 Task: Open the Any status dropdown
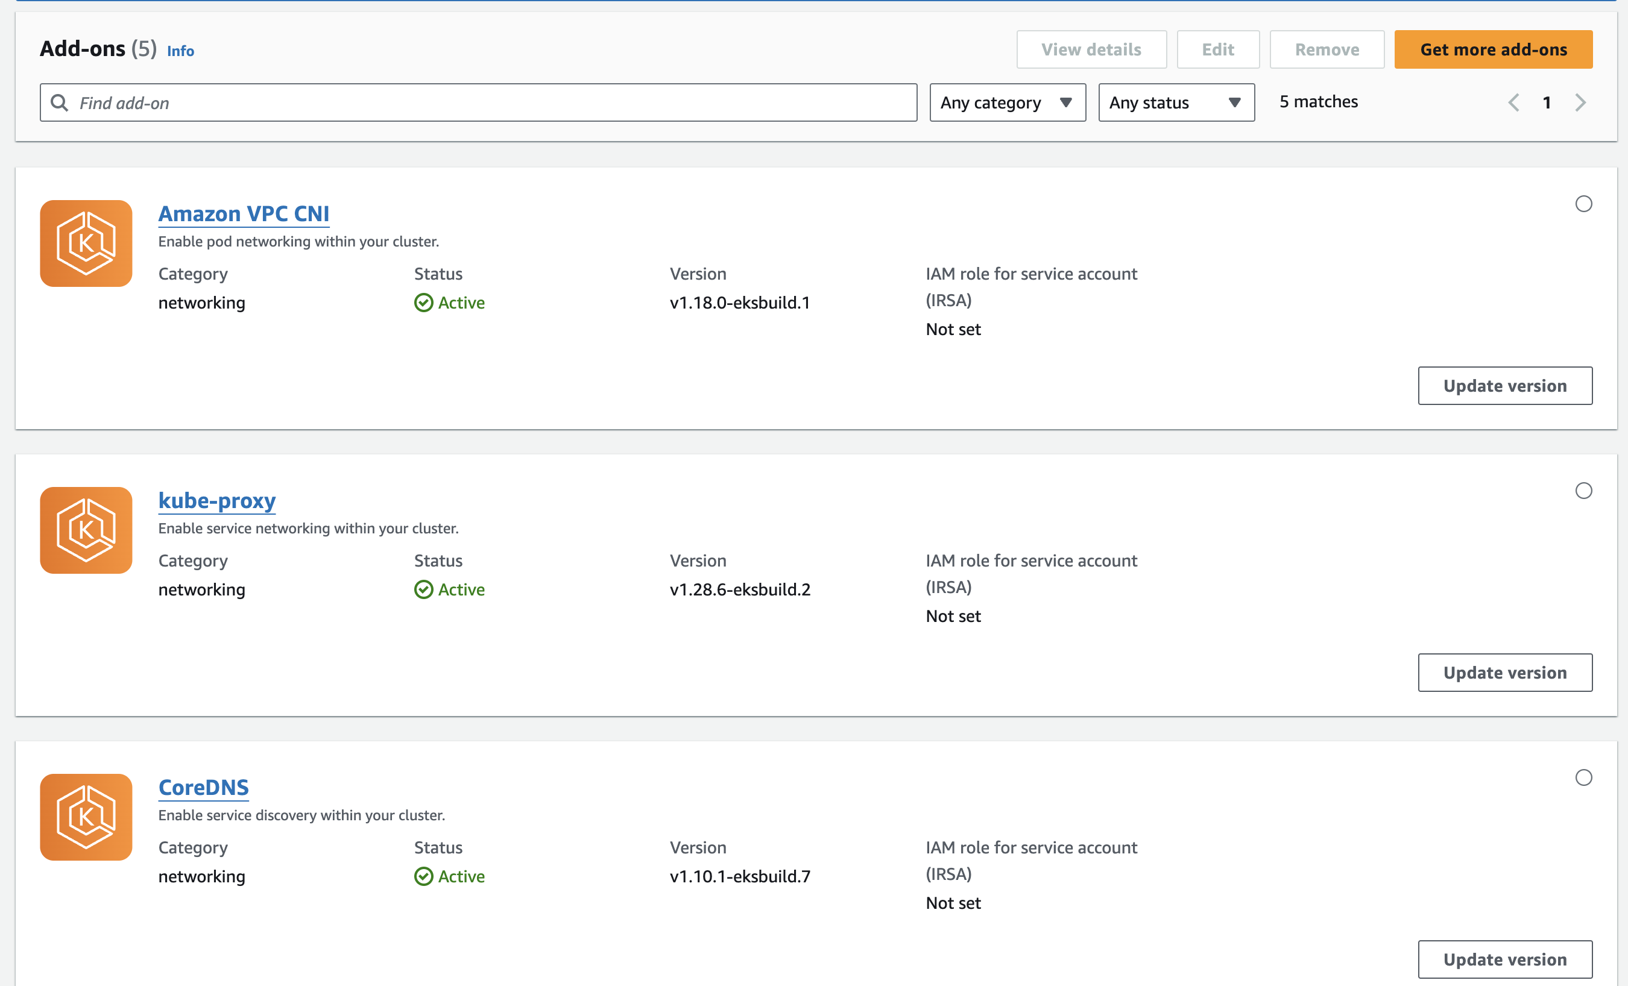[x=1177, y=102]
